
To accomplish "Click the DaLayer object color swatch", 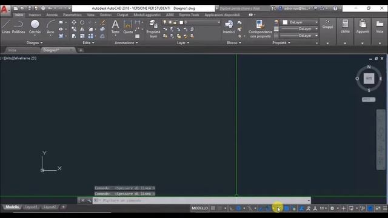I will tap(285, 22).
